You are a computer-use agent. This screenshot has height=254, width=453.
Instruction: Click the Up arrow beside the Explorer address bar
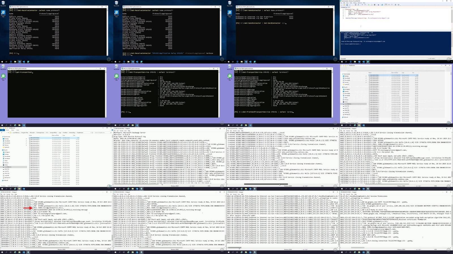click(x=8, y=132)
